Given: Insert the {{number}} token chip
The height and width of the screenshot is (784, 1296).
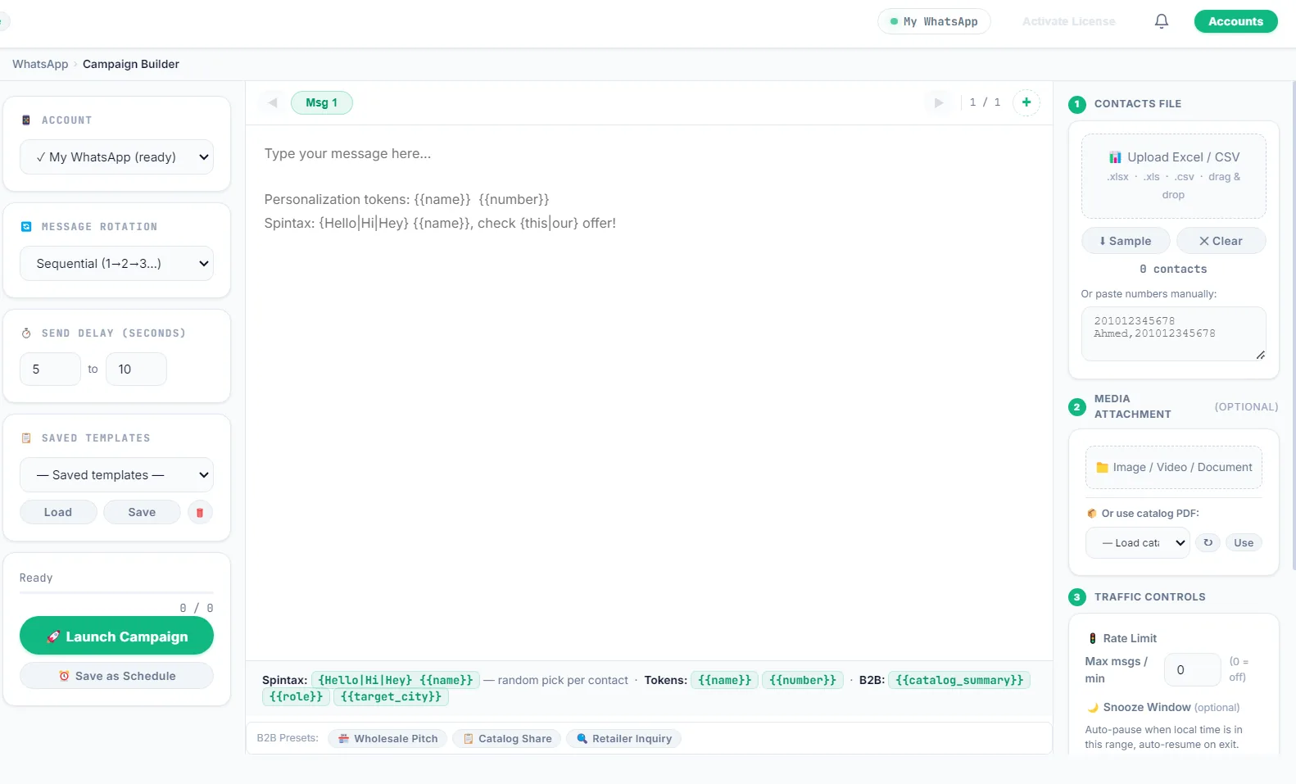Looking at the screenshot, I should [802, 680].
